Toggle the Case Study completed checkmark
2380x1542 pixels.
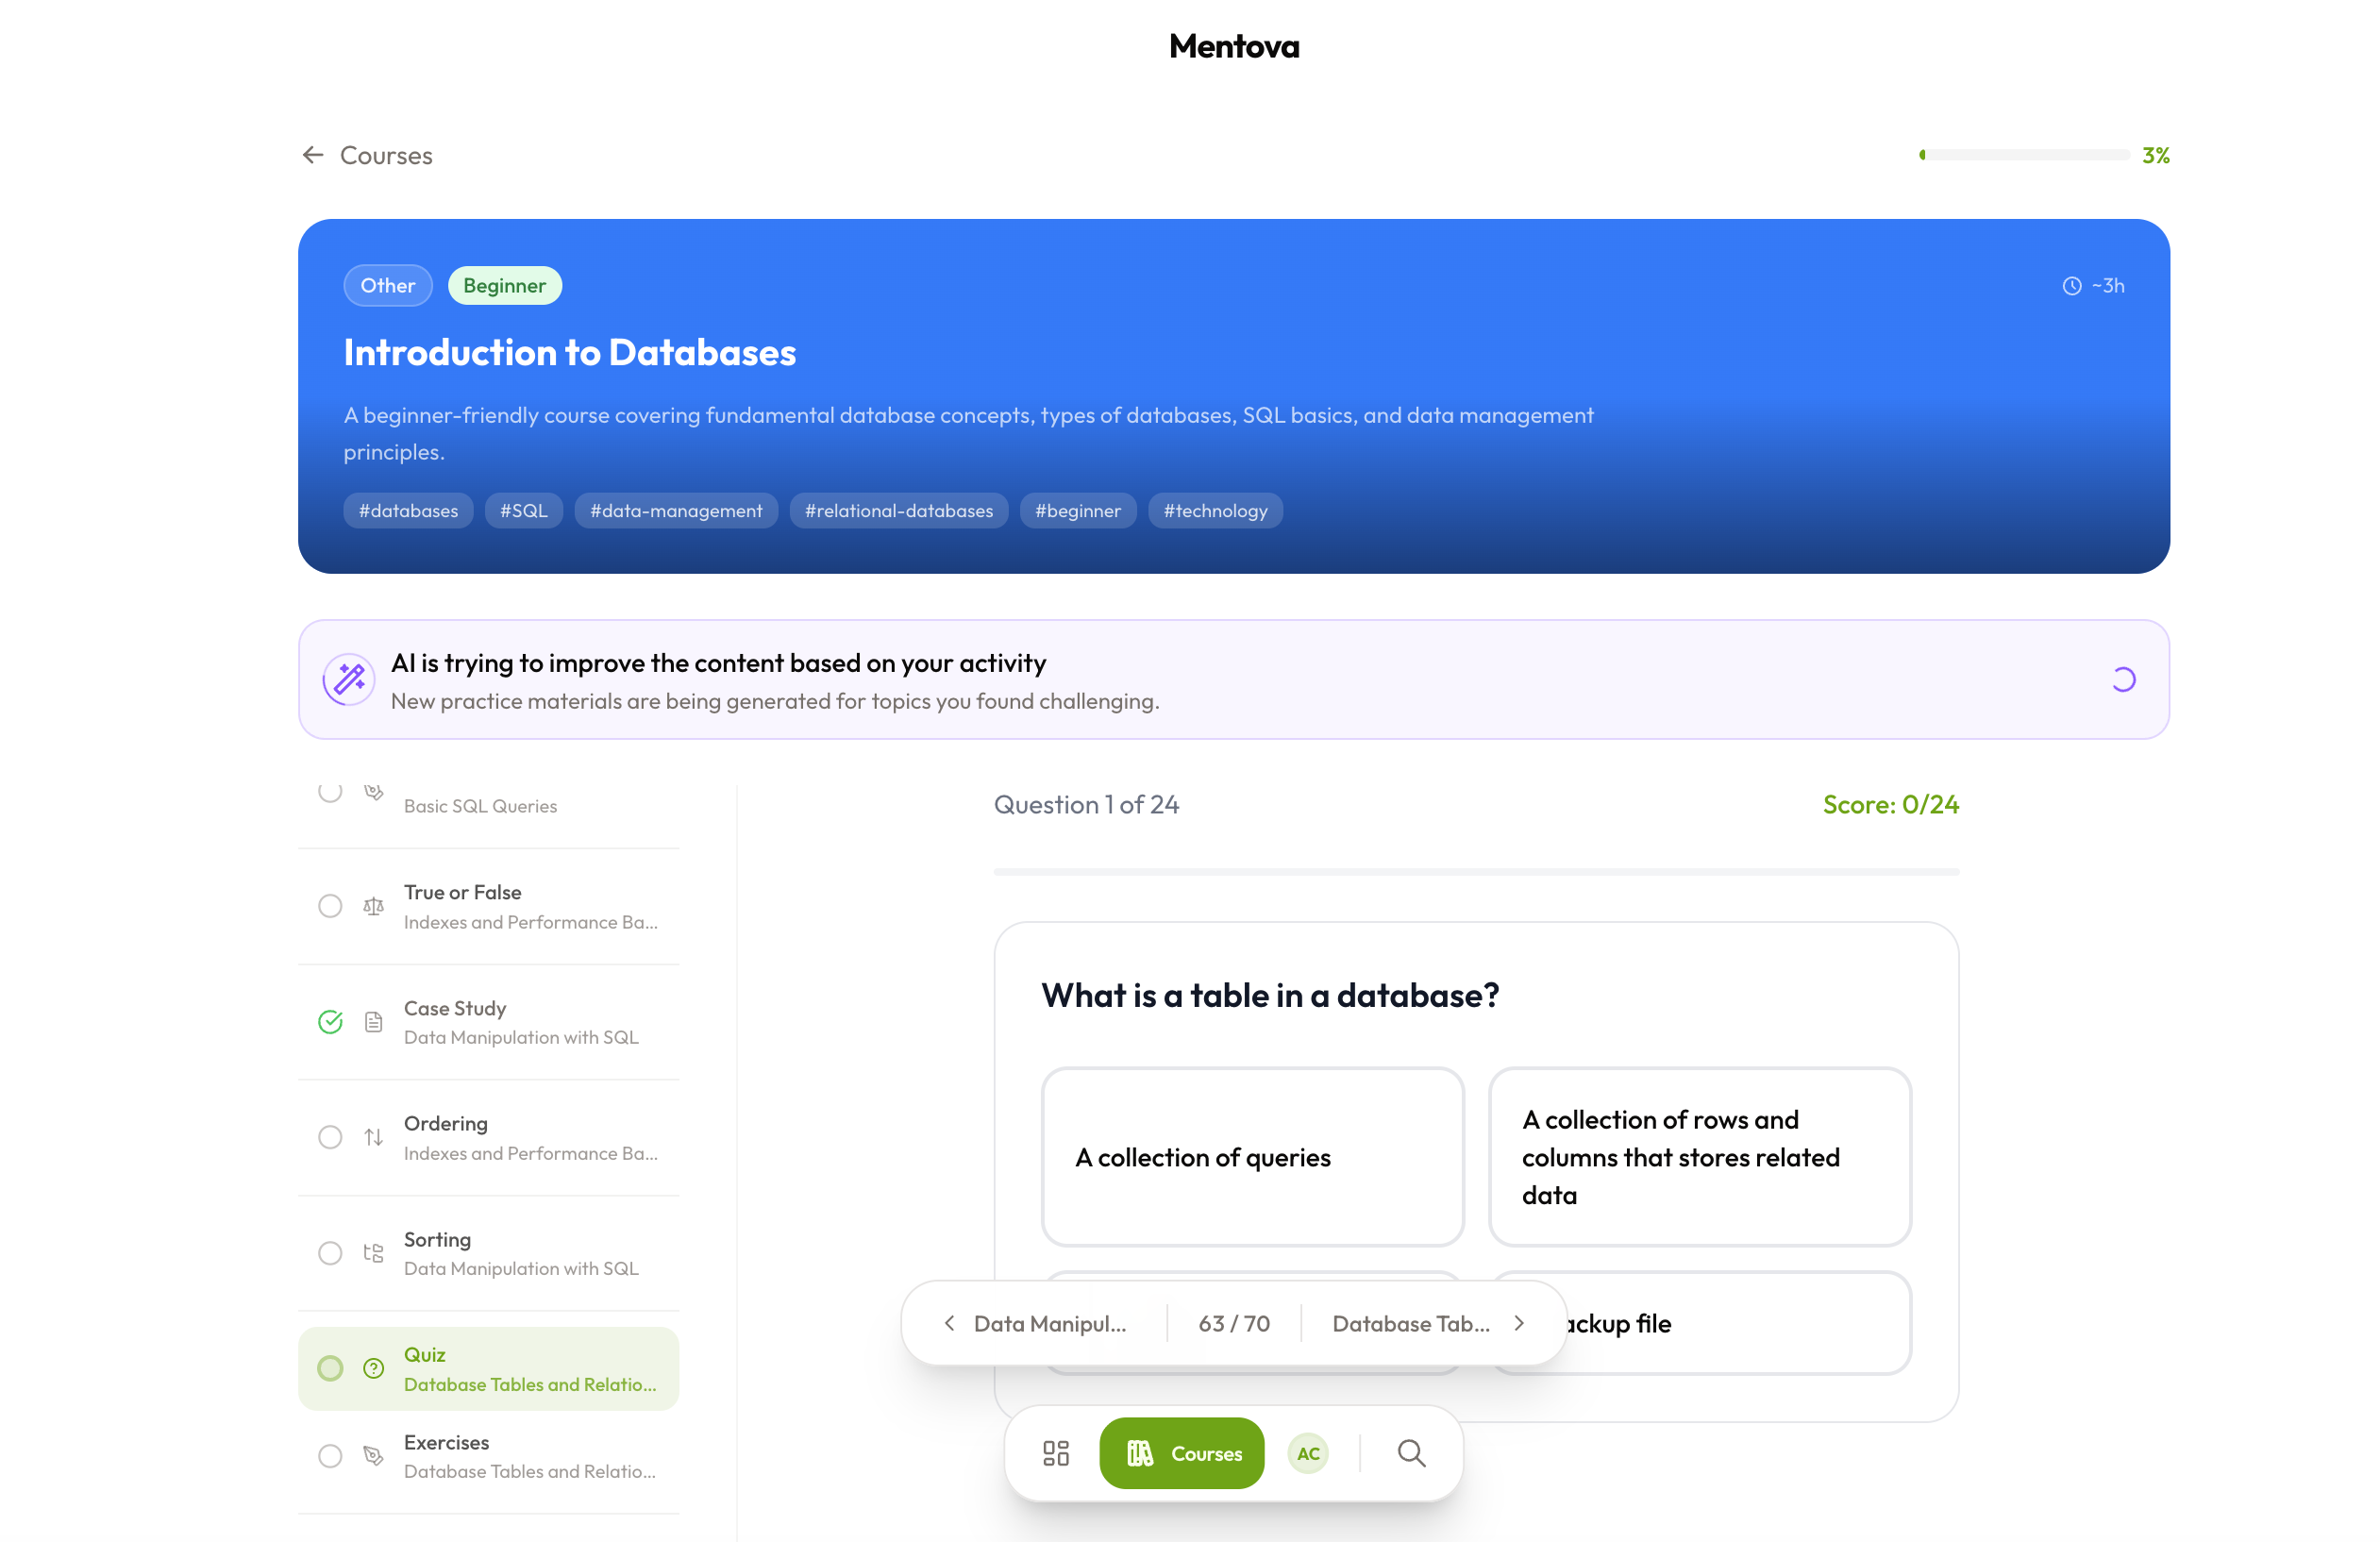[330, 1022]
